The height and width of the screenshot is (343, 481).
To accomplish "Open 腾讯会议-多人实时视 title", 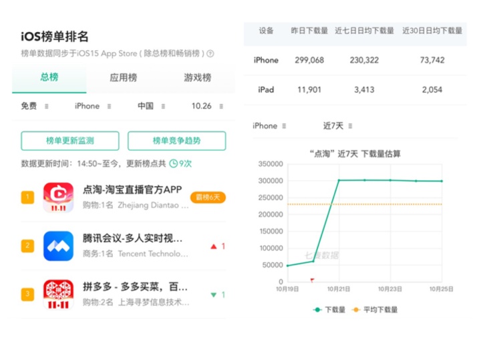I will [132, 238].
